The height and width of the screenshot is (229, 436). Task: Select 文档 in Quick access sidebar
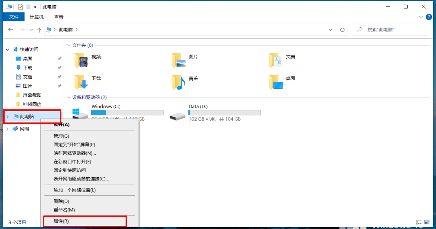(x=28, y=77)
